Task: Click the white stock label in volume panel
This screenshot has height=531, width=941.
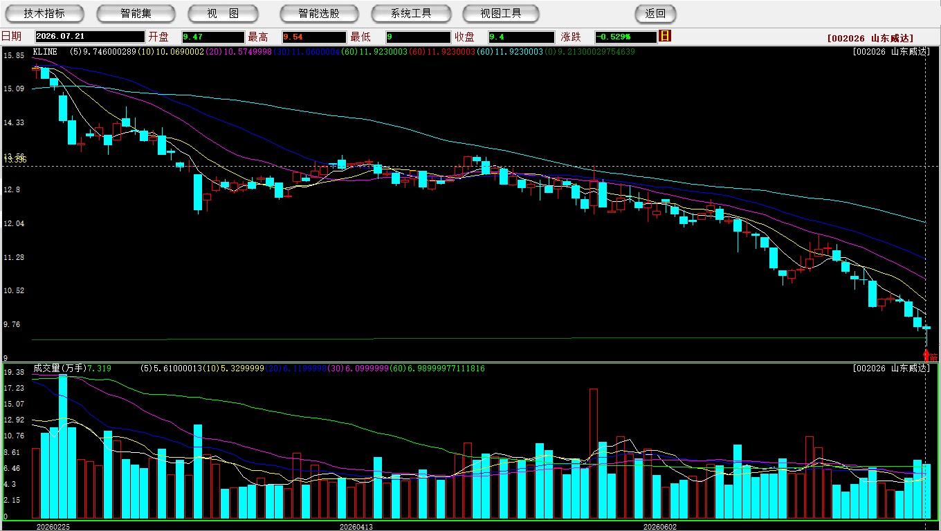Action: pyautogui.click(x=890, y=369)
